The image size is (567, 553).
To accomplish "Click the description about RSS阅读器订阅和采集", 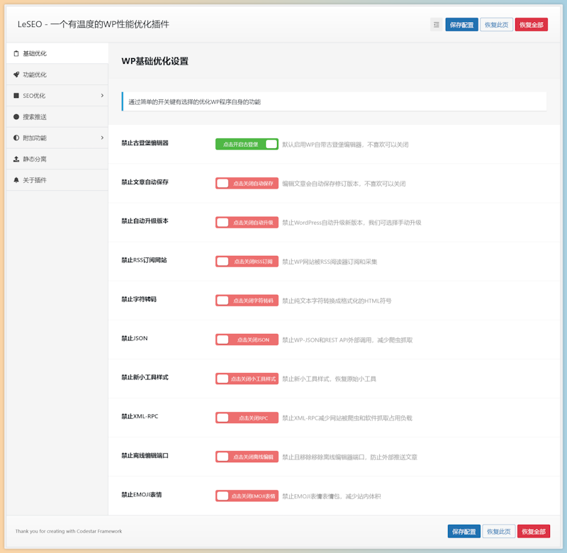I will pyautogui.click(x=330, y=262).
